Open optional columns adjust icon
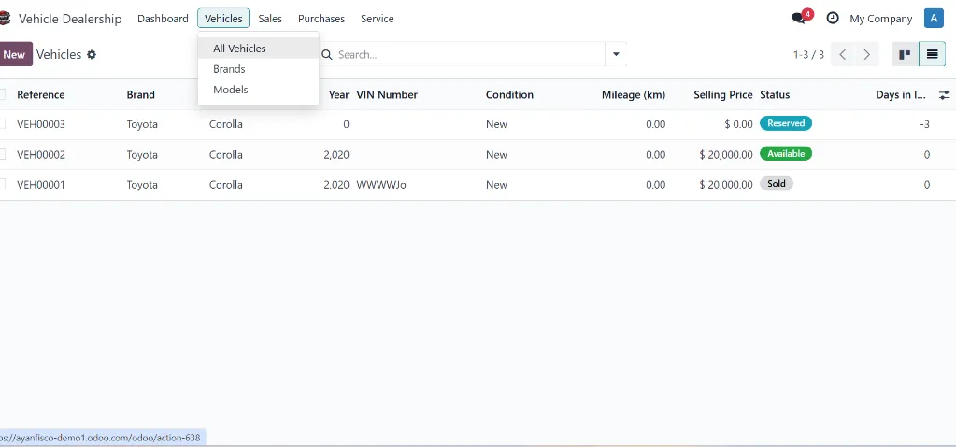Image resolution: width=956 pixels, height=447 pixels. click(x=944, y=94)
